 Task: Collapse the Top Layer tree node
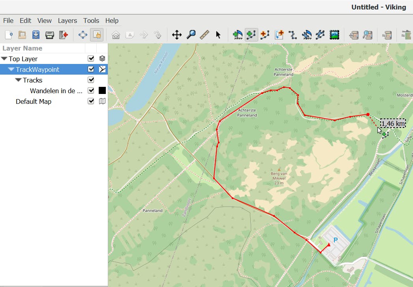pyautogui.click(x=4, y=58)
